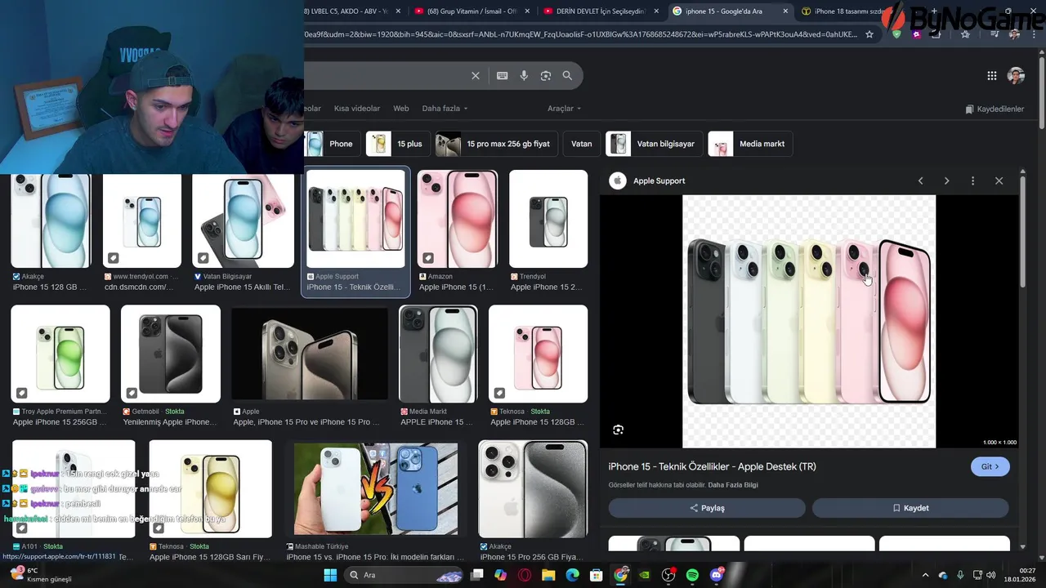
Task: Bookmark this page with the star icon
Action: point(869,34)
